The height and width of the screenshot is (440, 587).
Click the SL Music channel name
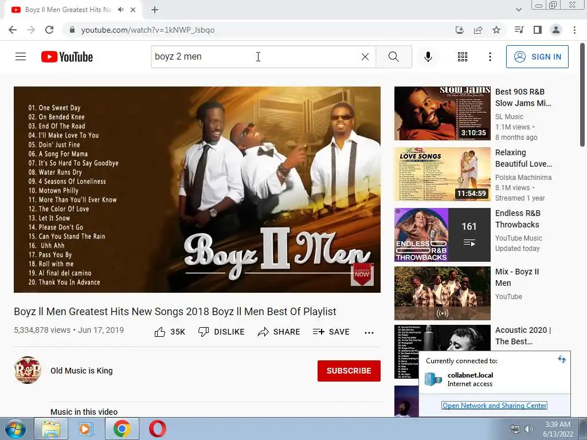point(509,117)
